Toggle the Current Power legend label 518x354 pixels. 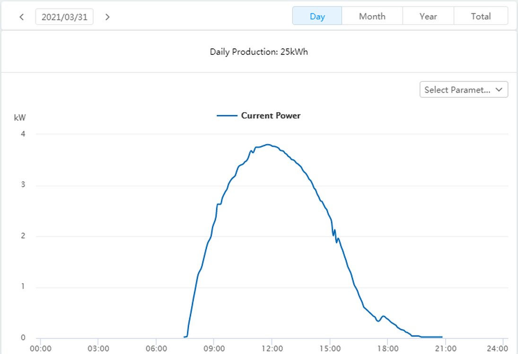[271, 115]
